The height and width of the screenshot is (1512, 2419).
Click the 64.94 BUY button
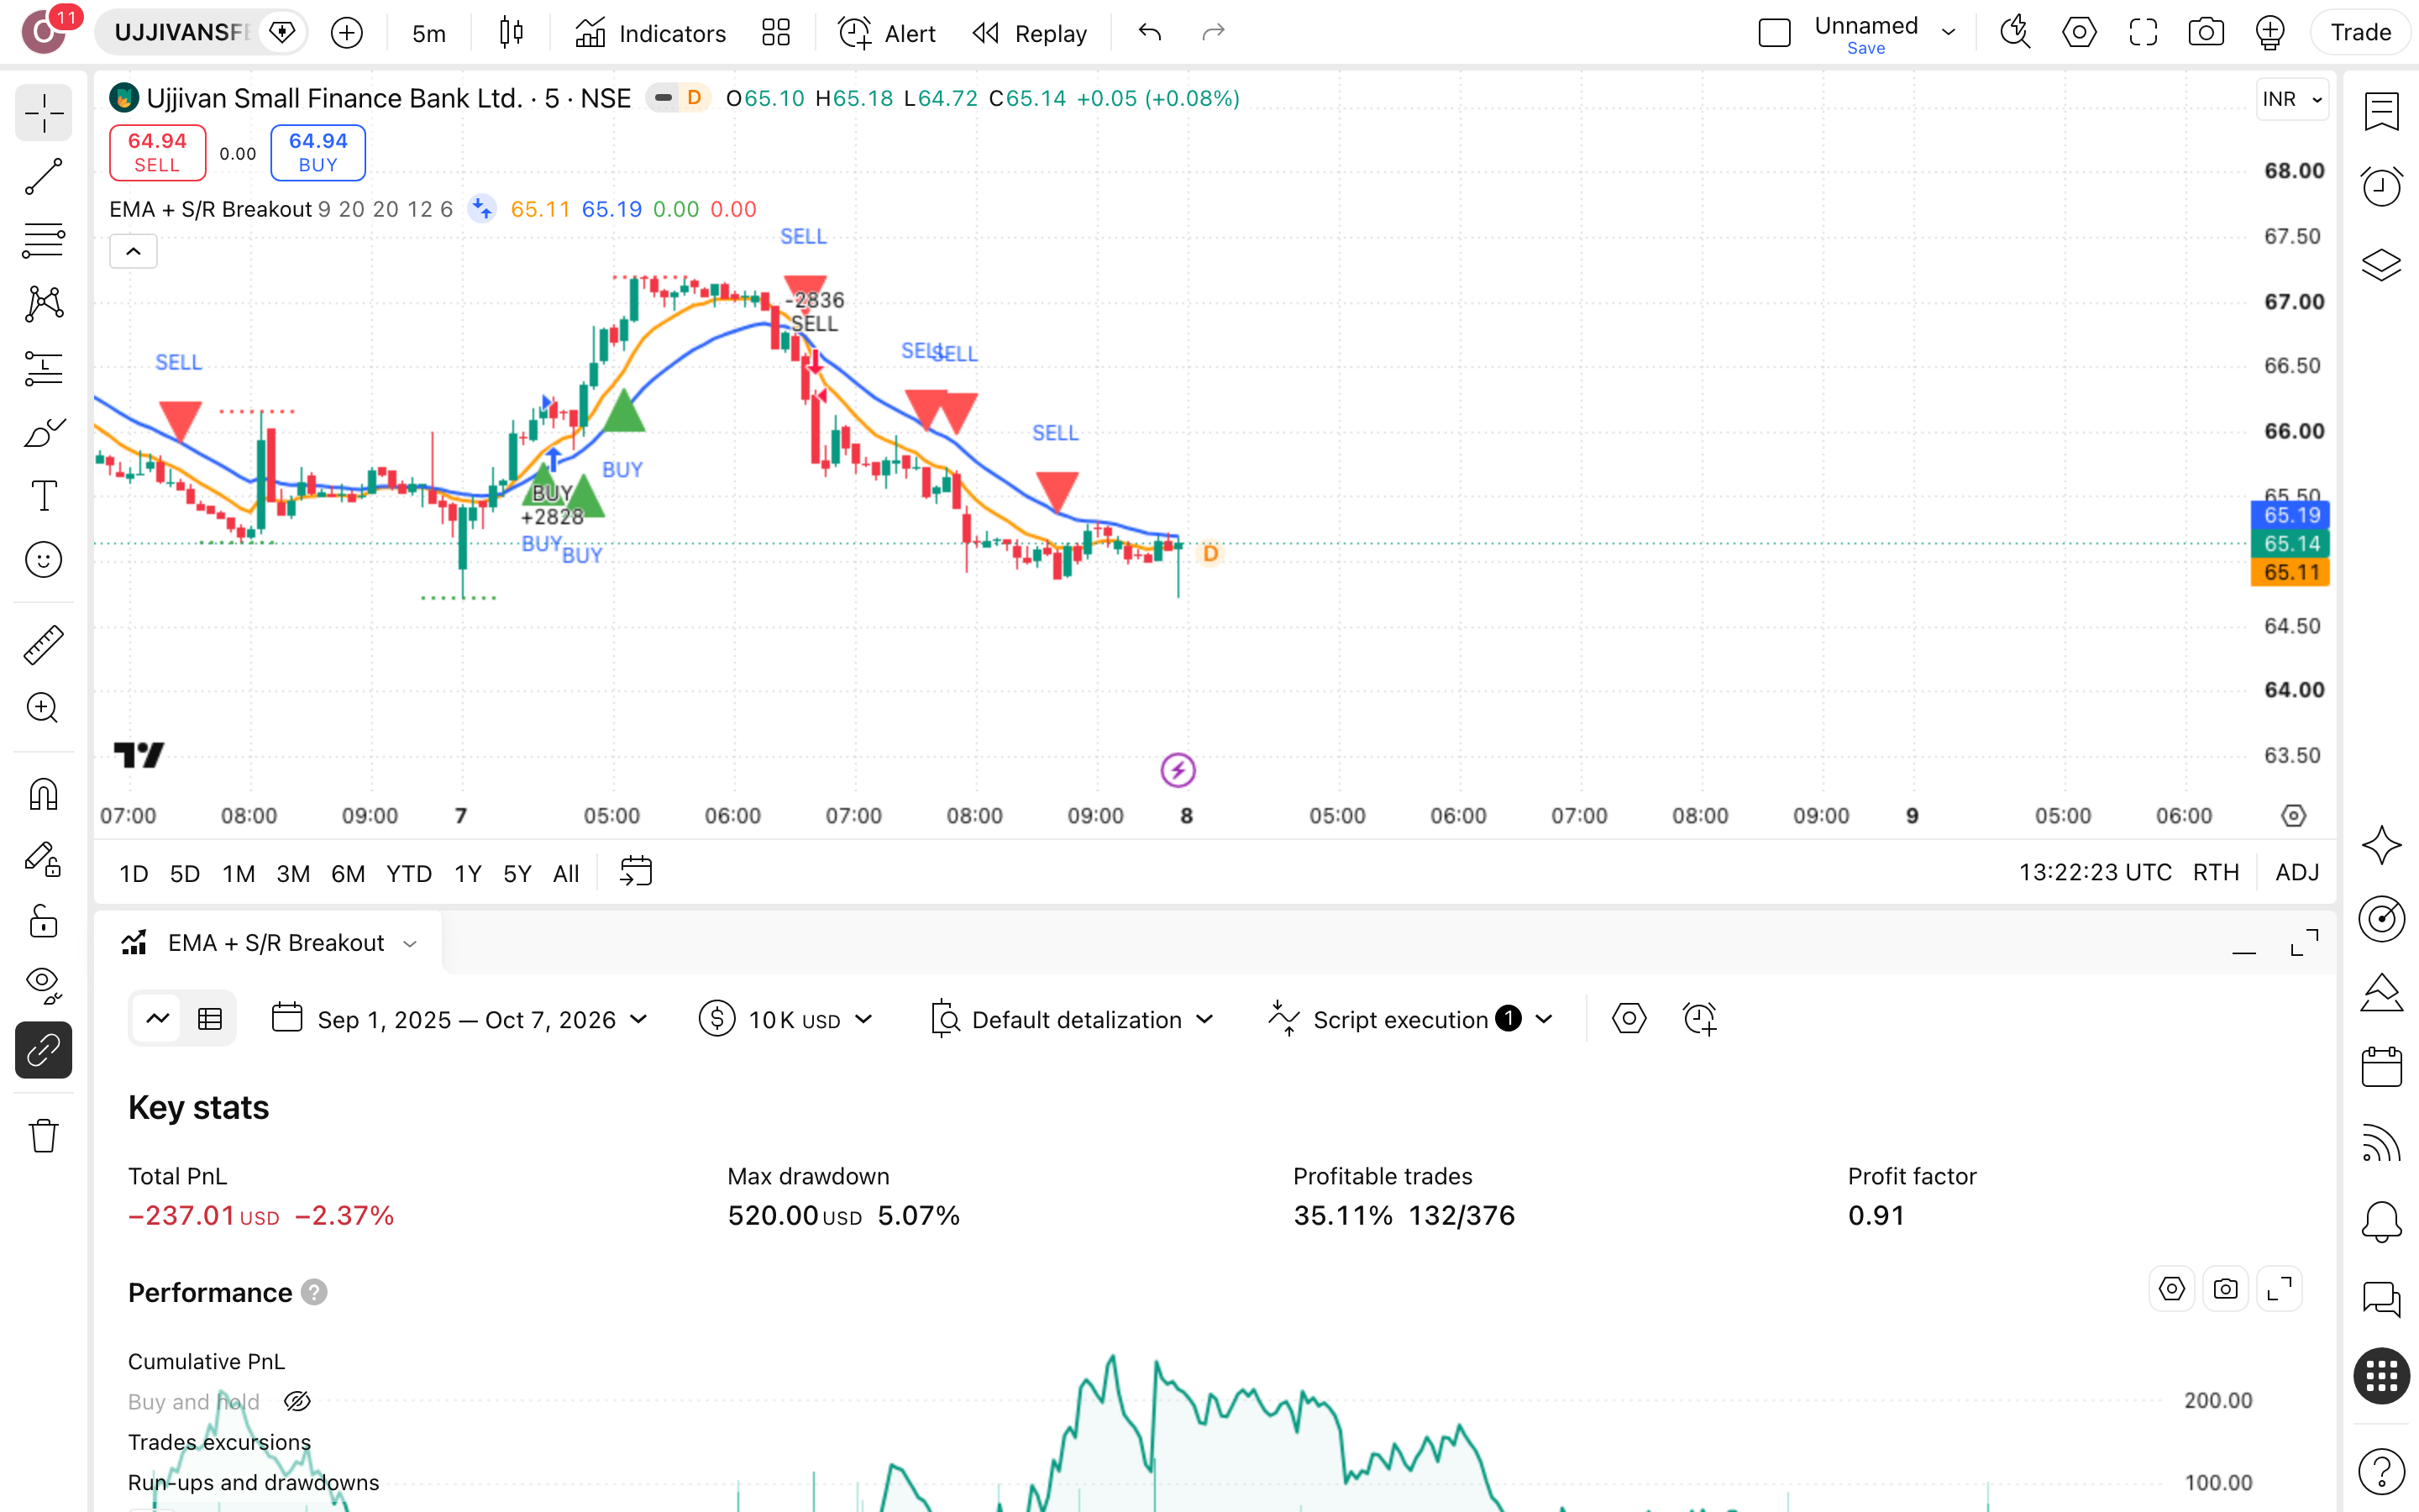pos(317,152)
